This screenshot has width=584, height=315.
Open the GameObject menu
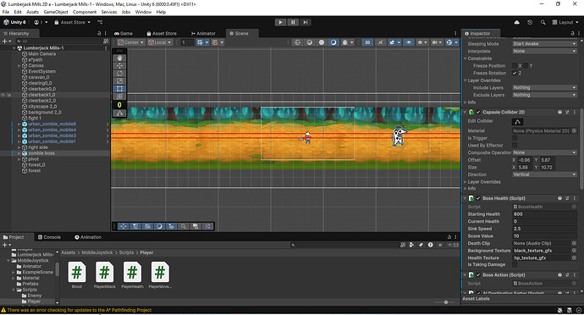coord(56,12)
